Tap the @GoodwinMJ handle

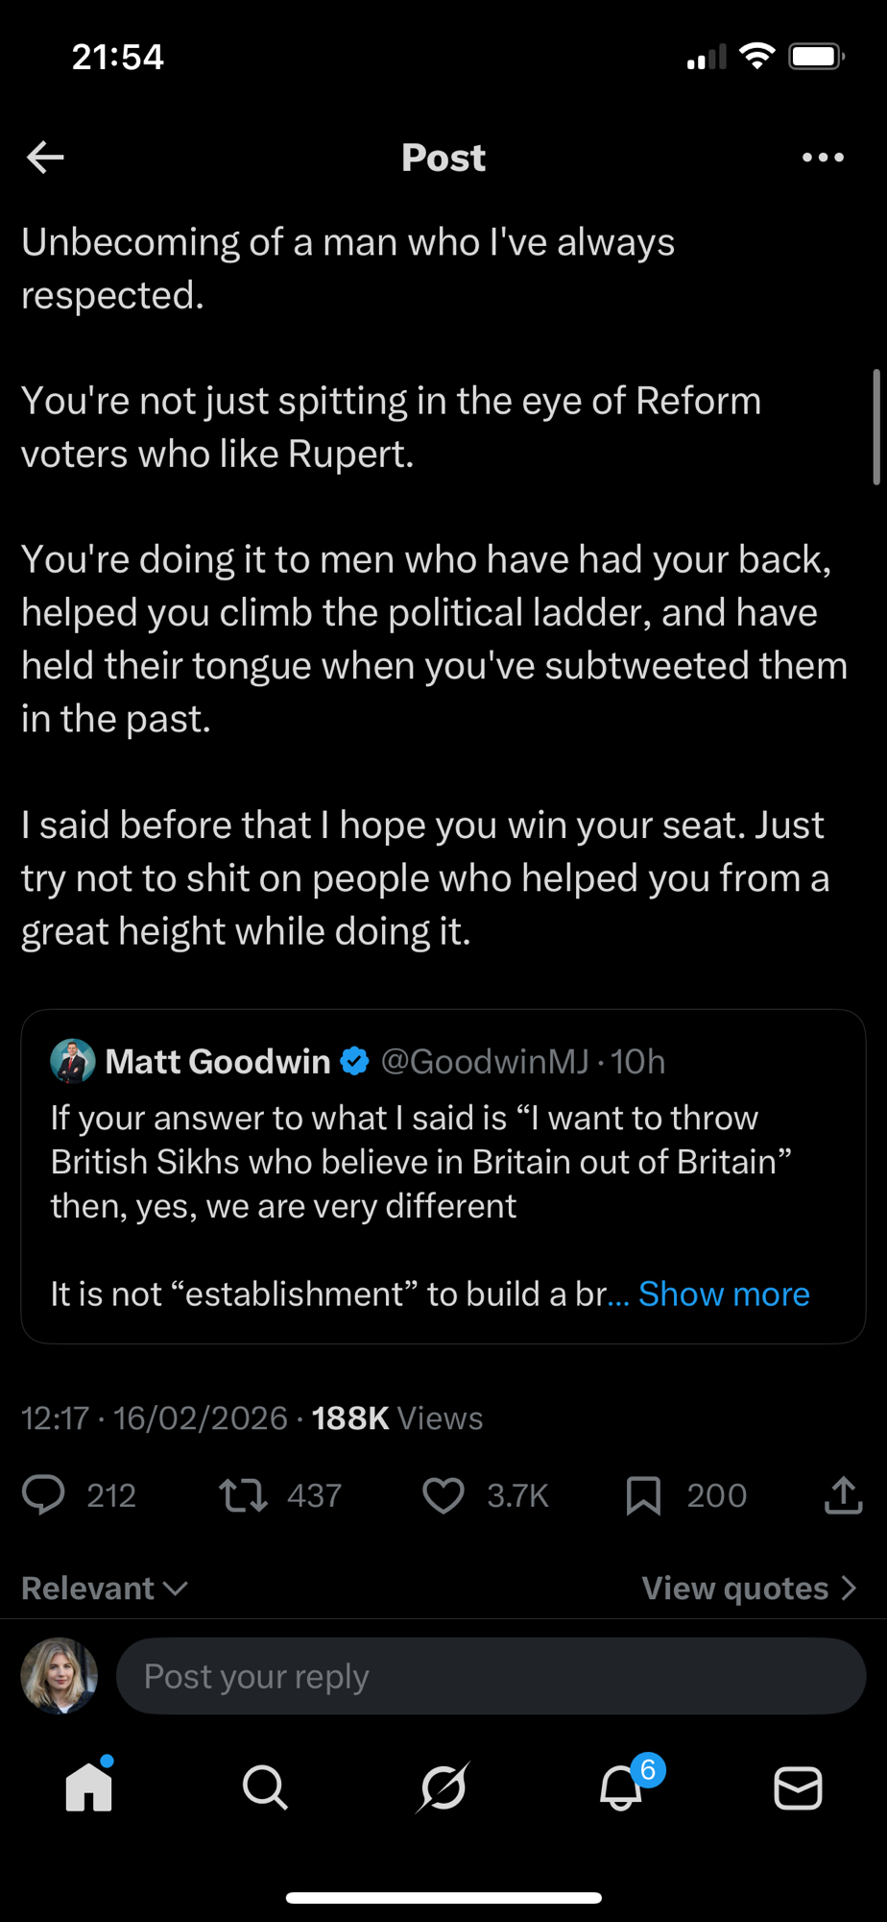(x=485, y=1062)
